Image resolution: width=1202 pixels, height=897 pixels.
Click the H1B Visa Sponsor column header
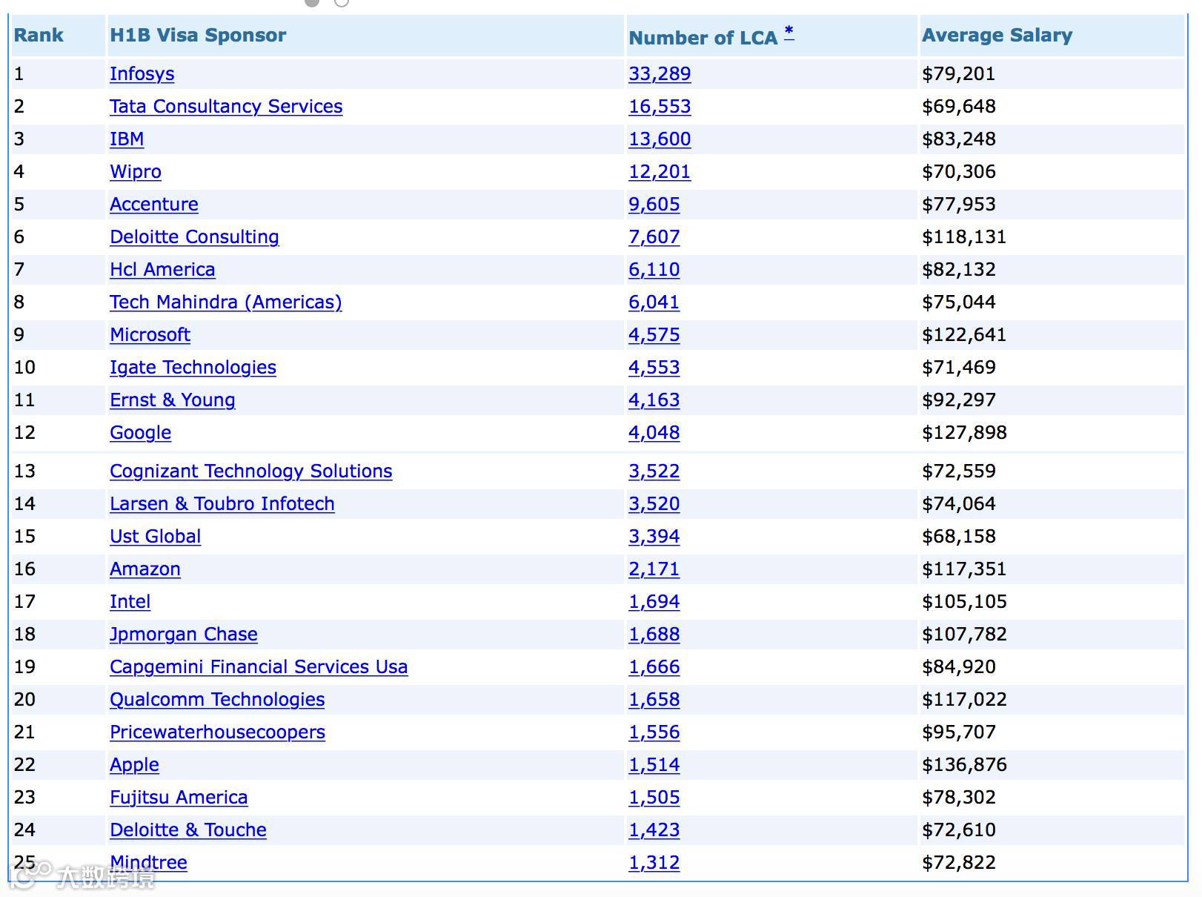[198, 36]
